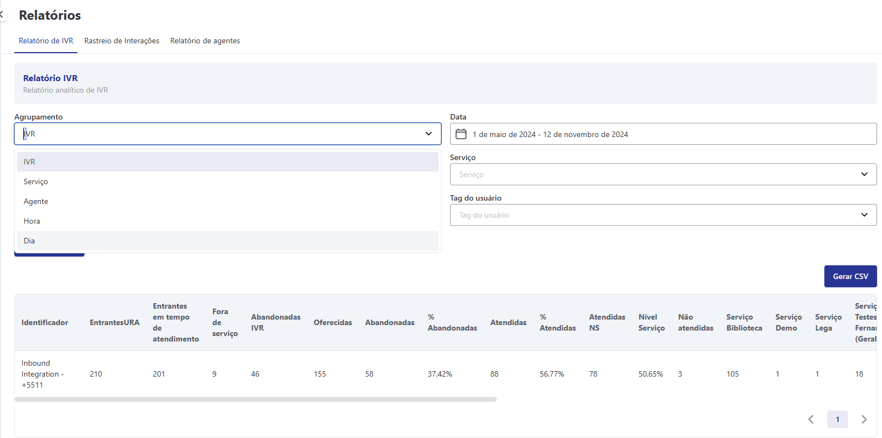The image size is (882, 438).
Task: Click the Identificador column header
Action: 45,322
